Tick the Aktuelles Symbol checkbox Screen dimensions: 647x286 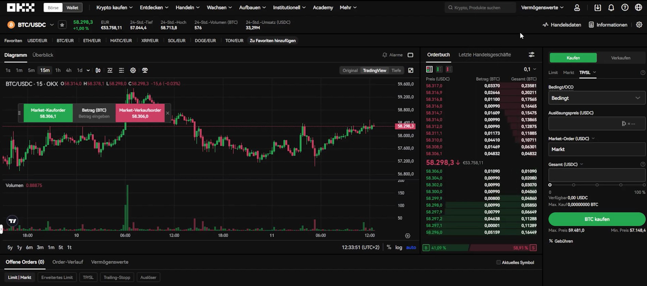pyautogui.click(x=499, y=262)
